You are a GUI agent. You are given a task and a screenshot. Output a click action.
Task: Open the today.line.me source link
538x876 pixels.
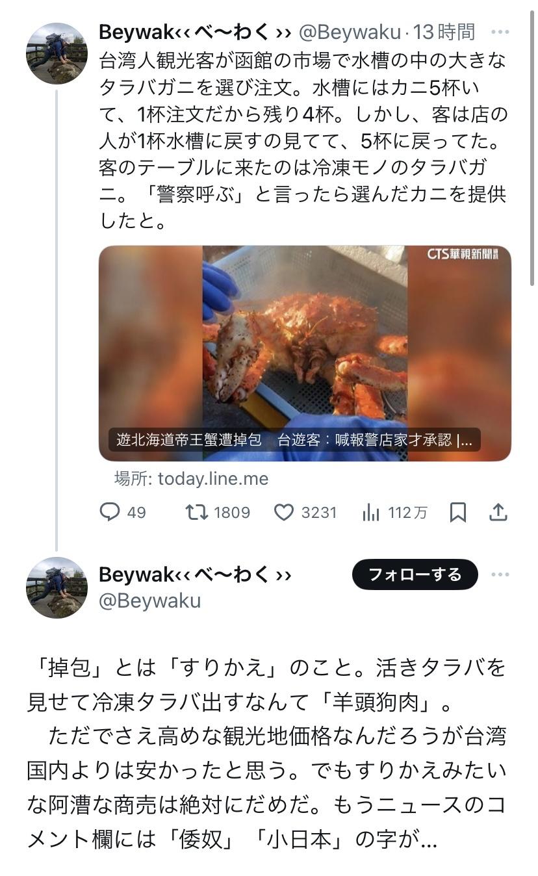click(x=191, y=479)
